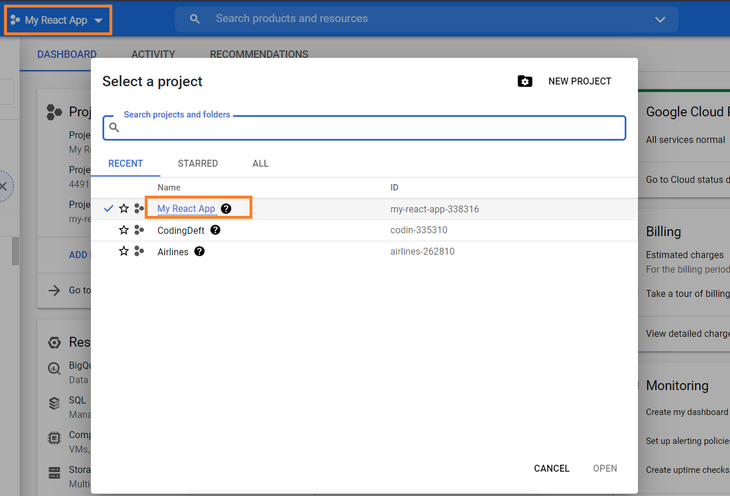This screenshot has width=730, height=496.
Task: Open help icon next to My React App
Action: point(226,208)
